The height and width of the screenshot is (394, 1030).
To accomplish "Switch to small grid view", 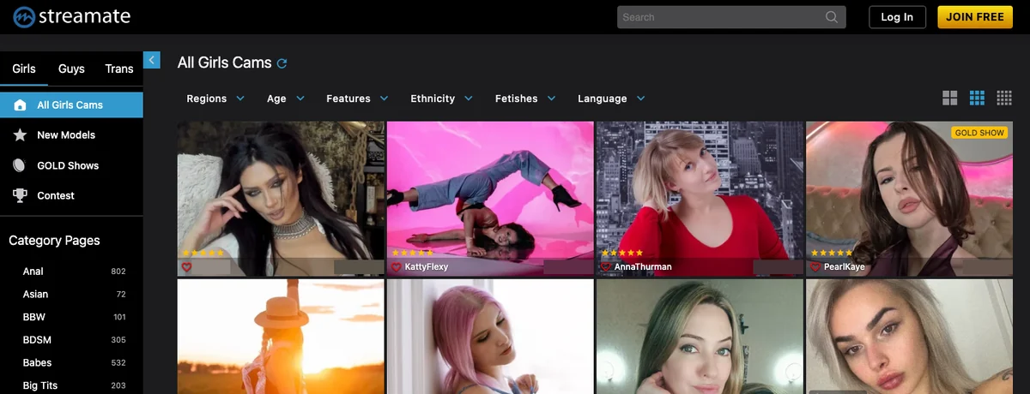I will pos(1004,98).
